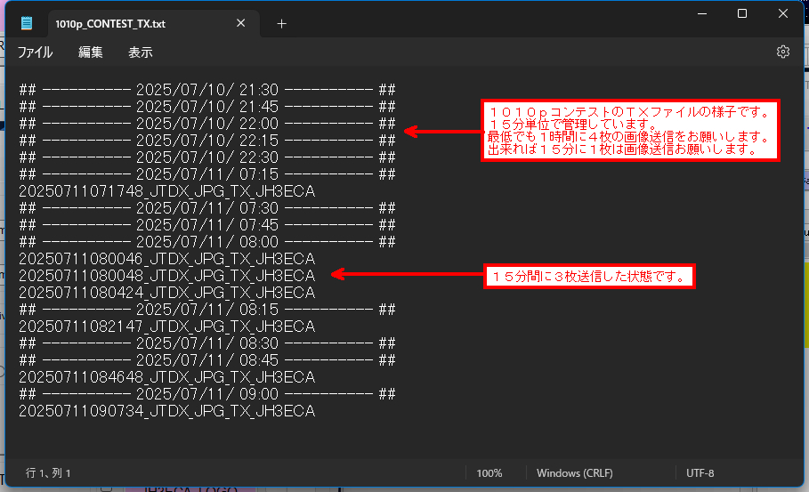
Task: Open the 表示 menu
Action: point(141,52)
